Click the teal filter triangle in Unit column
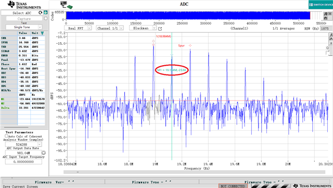 pyautogui.click(x=42, y=33)
